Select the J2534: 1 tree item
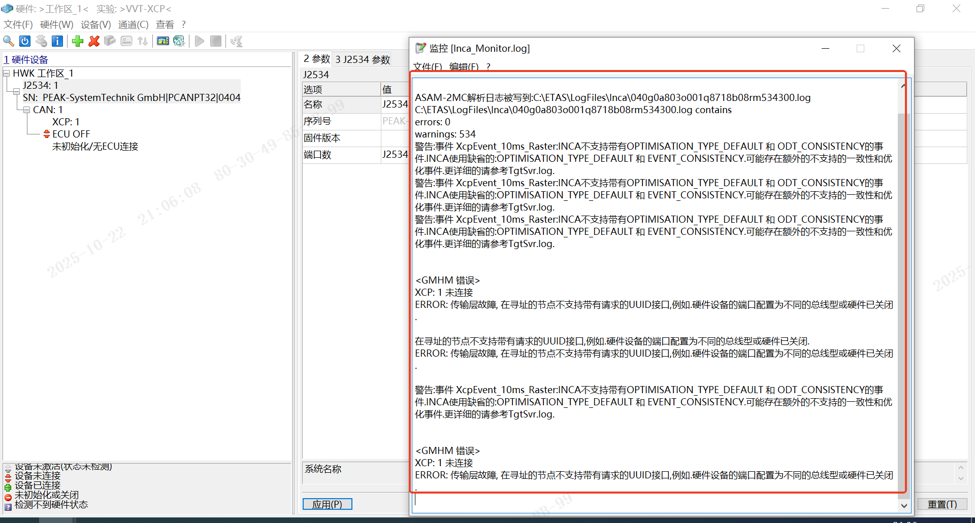This screenshot has height=523, width=975. [41, 86]
